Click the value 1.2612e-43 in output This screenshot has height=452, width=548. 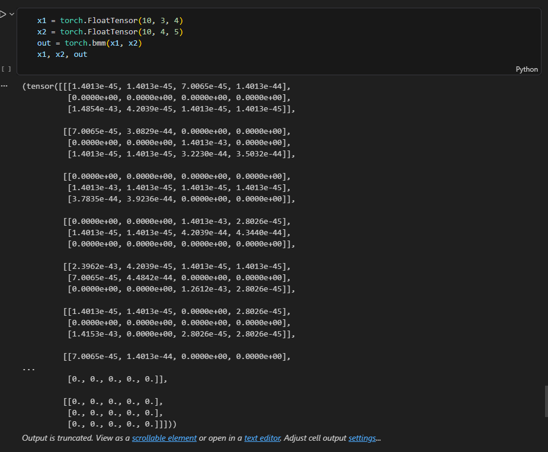point(204,288)
